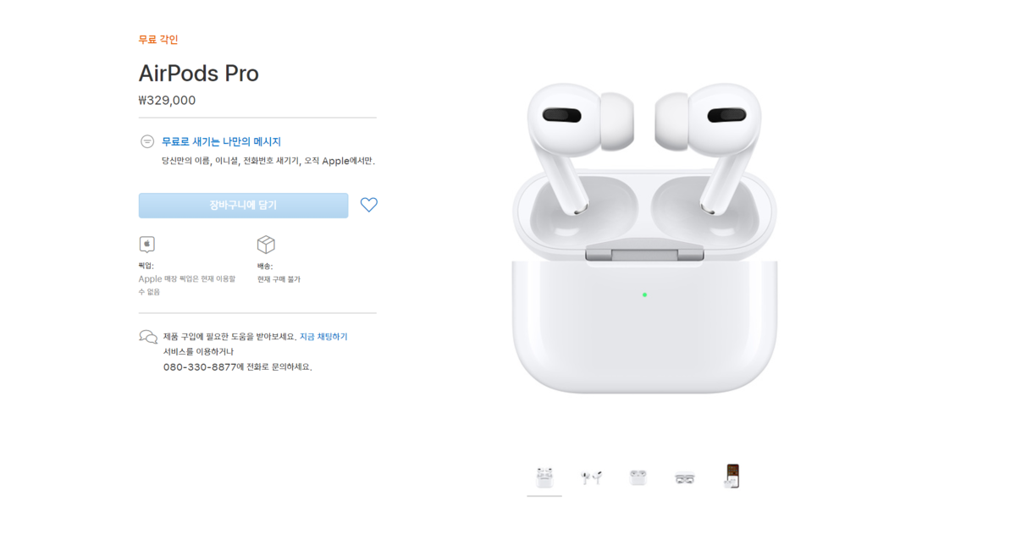Select the Apple Store pickup icon

click(147, 245)
